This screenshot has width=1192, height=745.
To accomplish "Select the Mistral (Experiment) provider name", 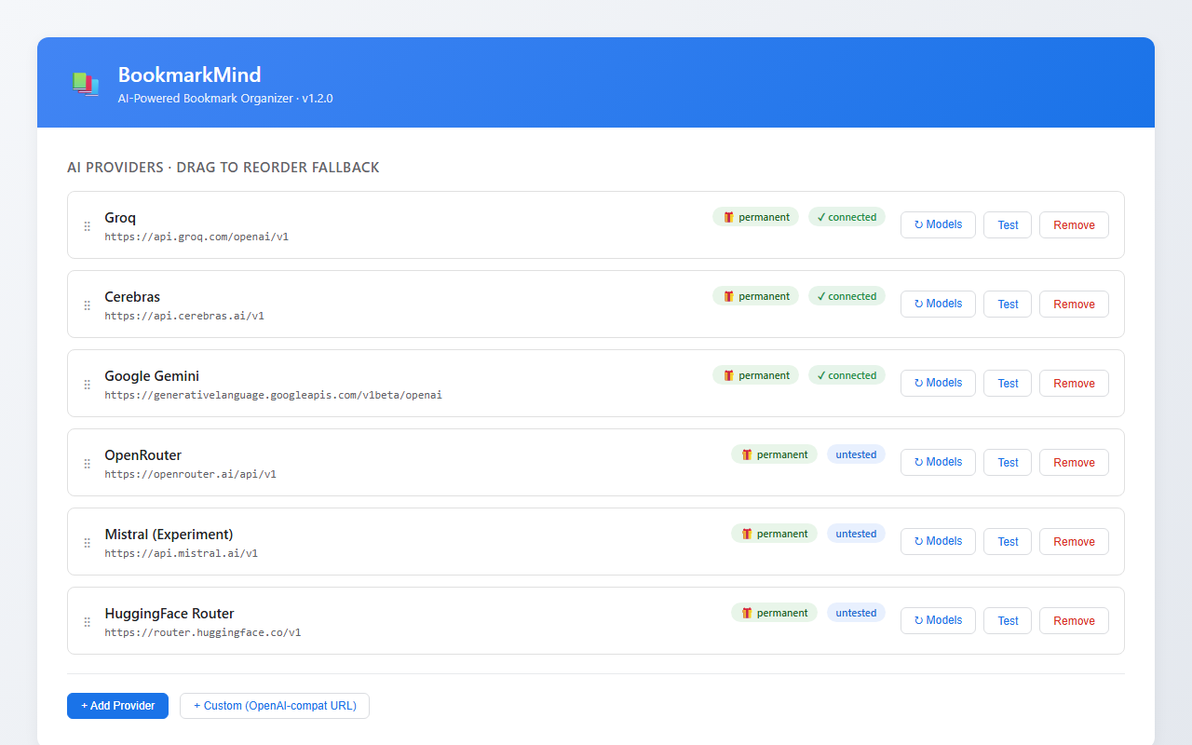I will click(169, 535).
